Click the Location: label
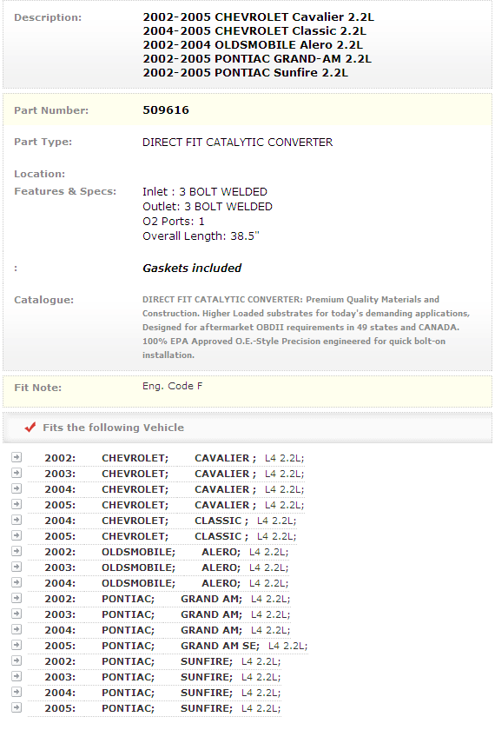The image size is (495, 730). coord(40,174)
